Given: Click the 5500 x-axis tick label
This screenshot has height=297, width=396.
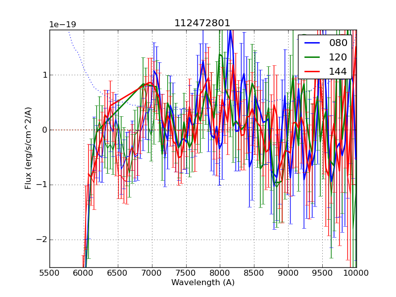Looking at the screenshot, I should (49, 272).
